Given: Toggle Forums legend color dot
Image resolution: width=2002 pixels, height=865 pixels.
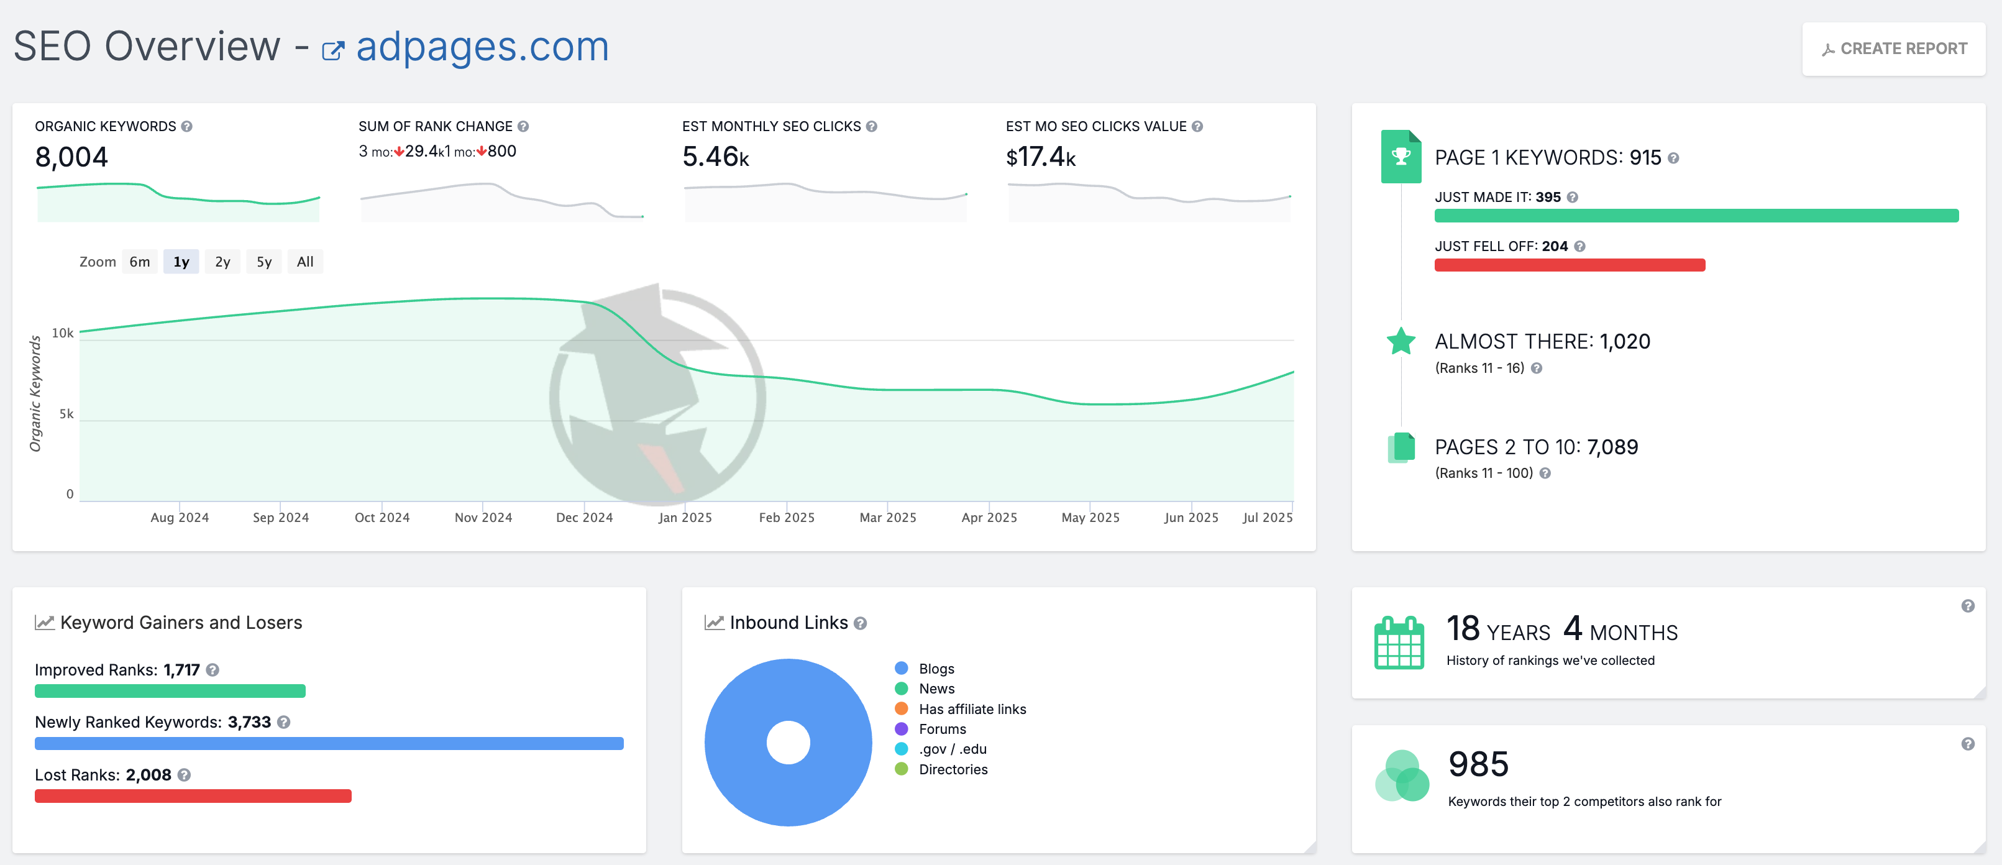Looking at the screenshot, I should point(902,729).
